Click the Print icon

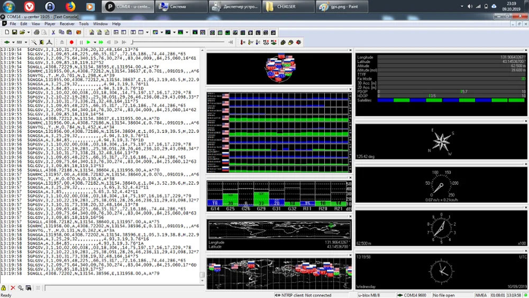(x=37, y=32)
